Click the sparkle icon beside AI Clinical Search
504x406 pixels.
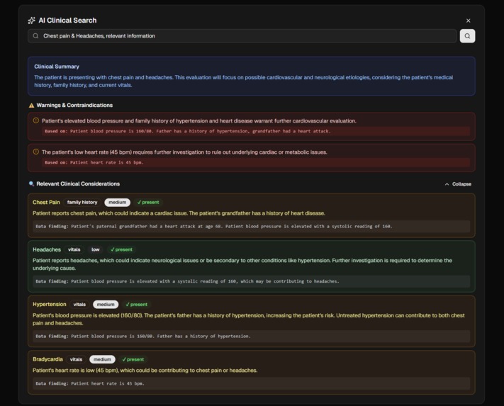(x=31, y=21)
